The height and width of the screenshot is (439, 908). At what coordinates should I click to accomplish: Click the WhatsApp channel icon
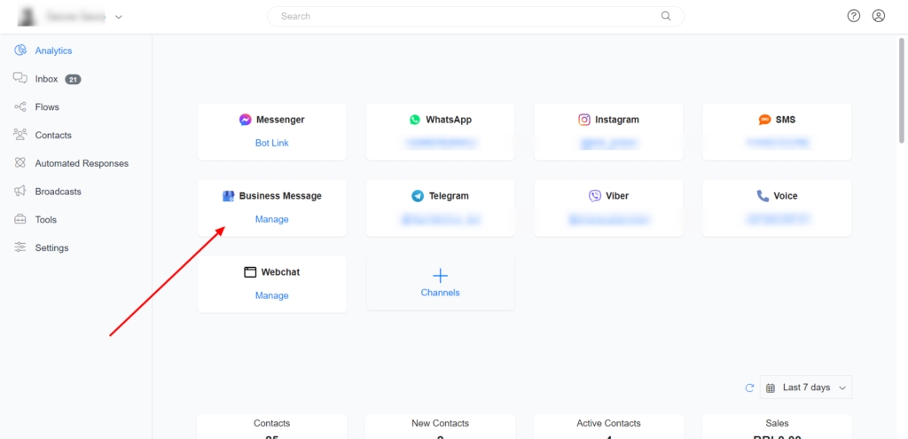point(415,120)
